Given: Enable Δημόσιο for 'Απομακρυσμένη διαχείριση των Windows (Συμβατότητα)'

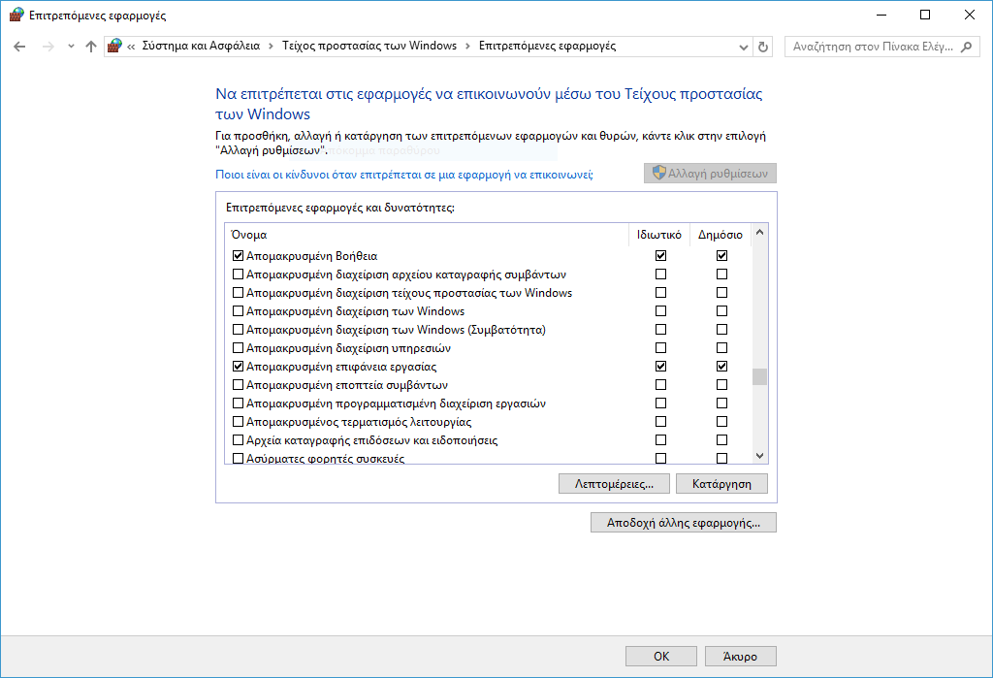Looking at the screenshot, I should [x=721, y=330].
